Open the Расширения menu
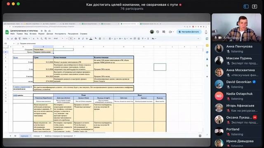 [73, 34]
